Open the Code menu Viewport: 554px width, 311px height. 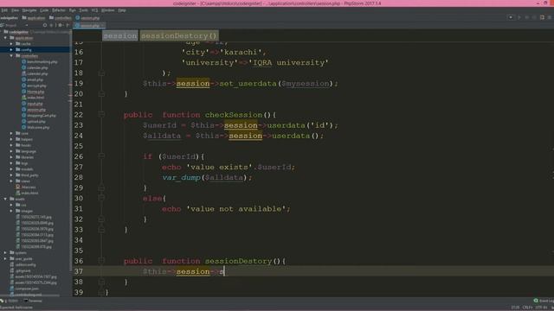pyautogui.click(x=44, y=10)
